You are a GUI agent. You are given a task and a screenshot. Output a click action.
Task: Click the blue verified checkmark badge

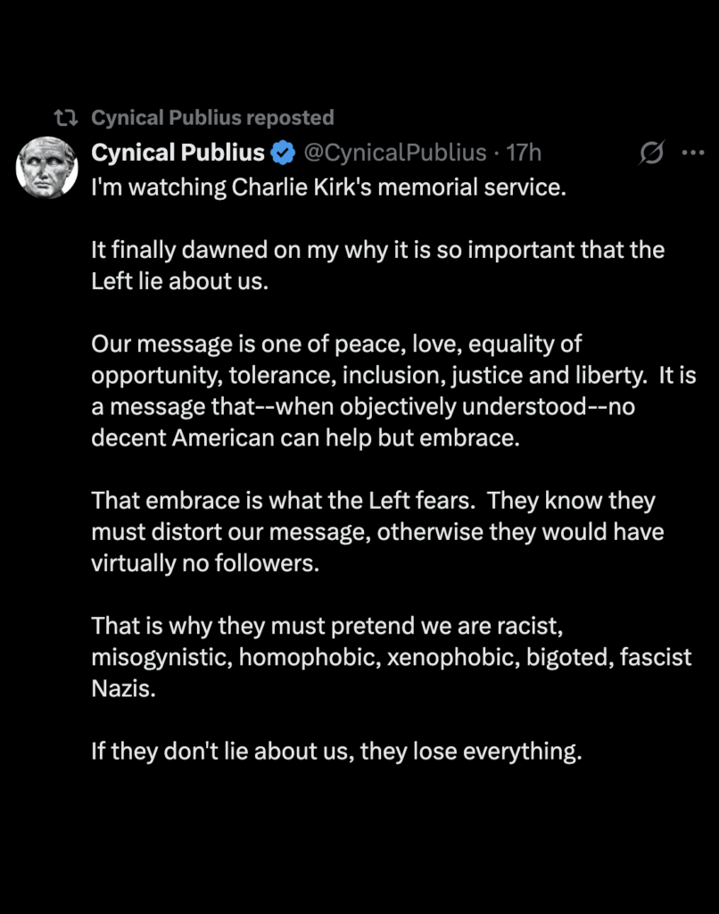283,154
